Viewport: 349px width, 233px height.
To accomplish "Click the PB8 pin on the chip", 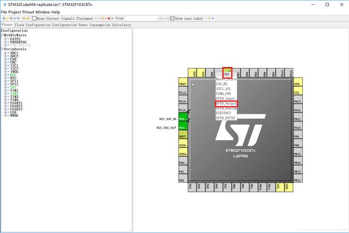I will click(x=227, y=73).
